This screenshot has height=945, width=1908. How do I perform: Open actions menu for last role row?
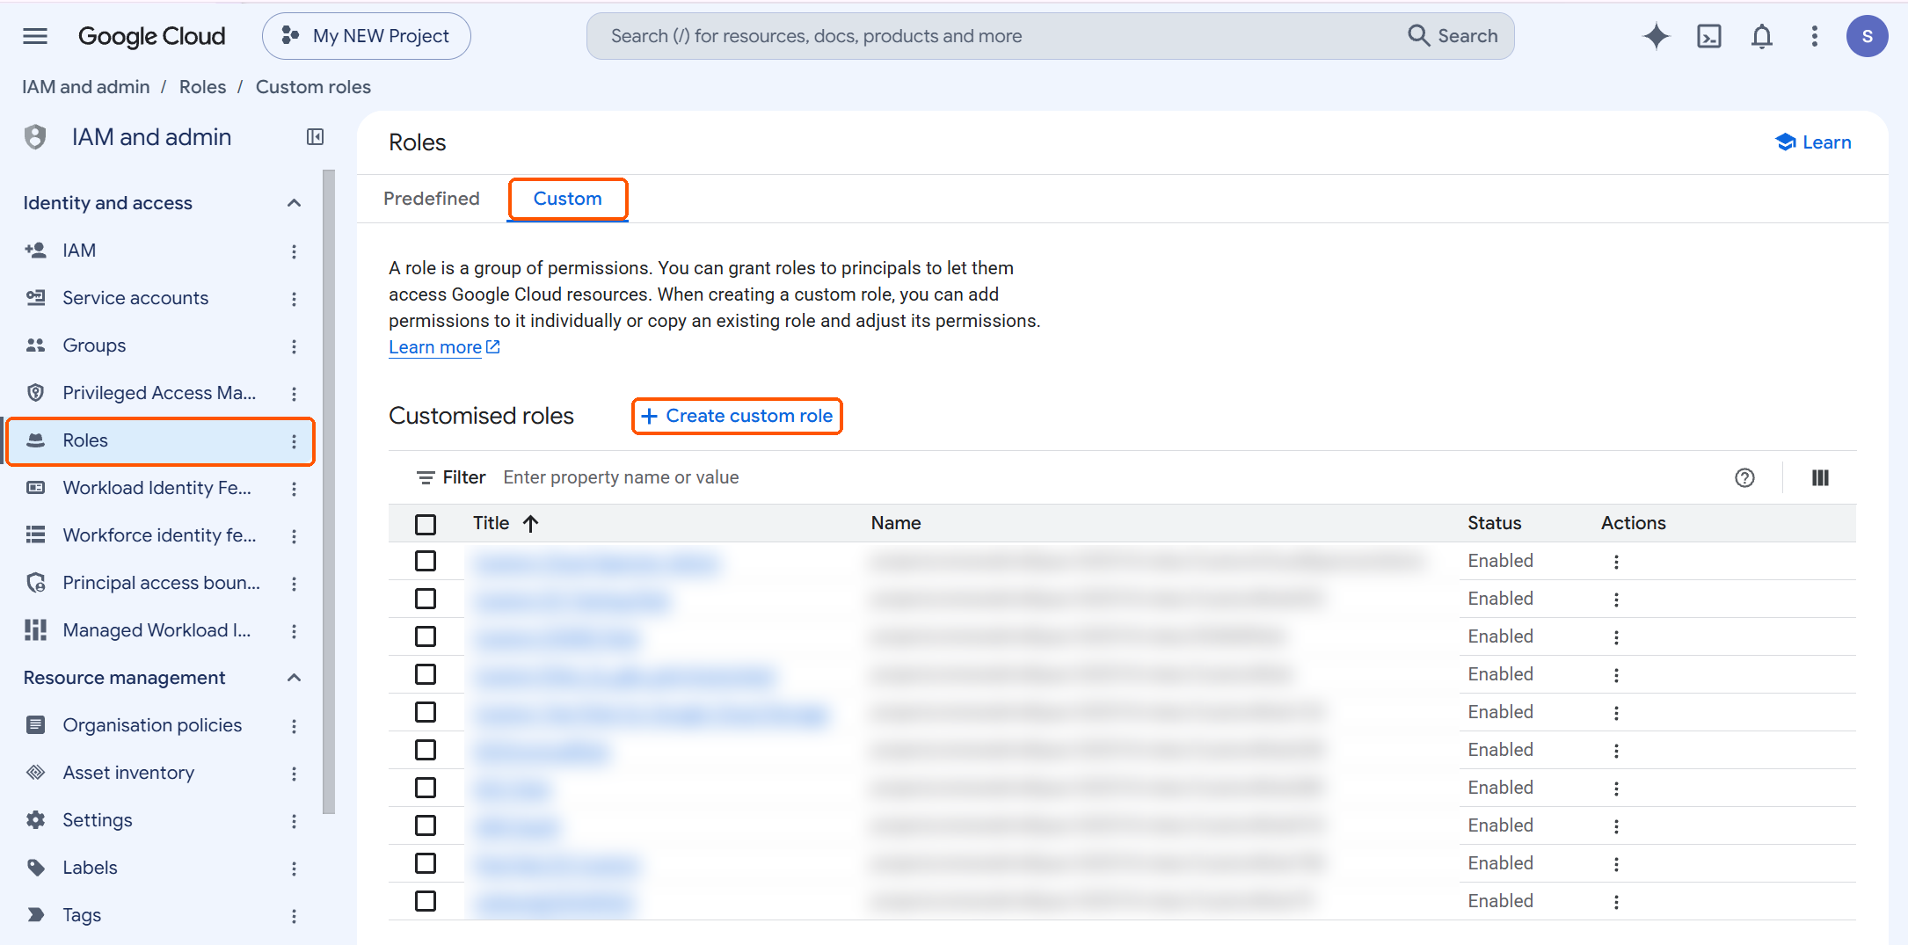click(x=1616, y=902)
